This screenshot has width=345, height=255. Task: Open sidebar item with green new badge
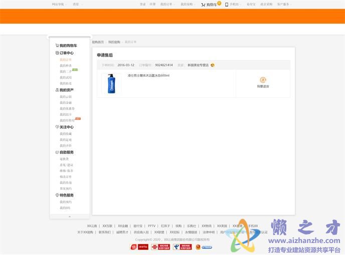point(66,71)
